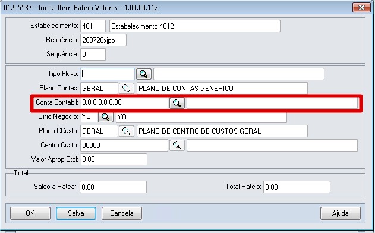Image resolution: width=375 pixels, height=233 pixels.
Task: Click the OK button
Action: click(x=30, y=213)
